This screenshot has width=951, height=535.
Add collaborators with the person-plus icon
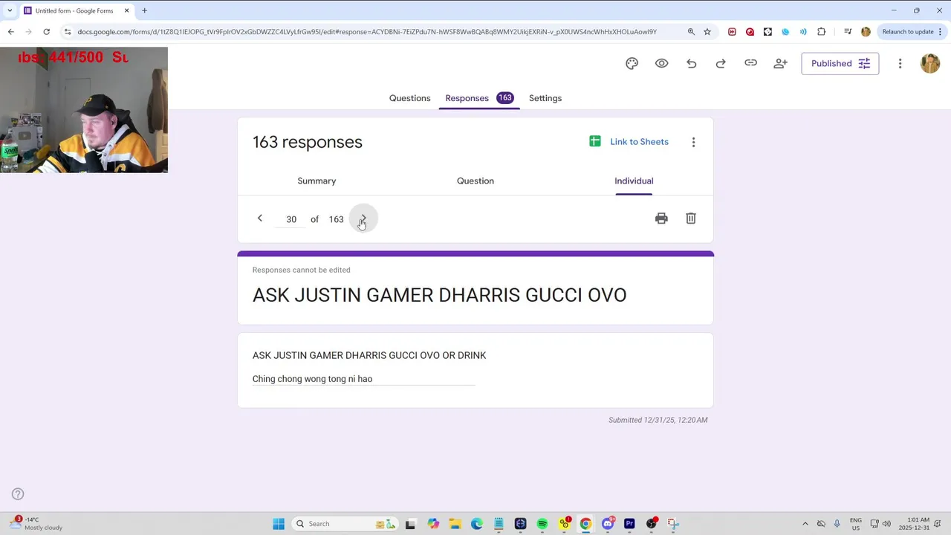click(780, 64)
